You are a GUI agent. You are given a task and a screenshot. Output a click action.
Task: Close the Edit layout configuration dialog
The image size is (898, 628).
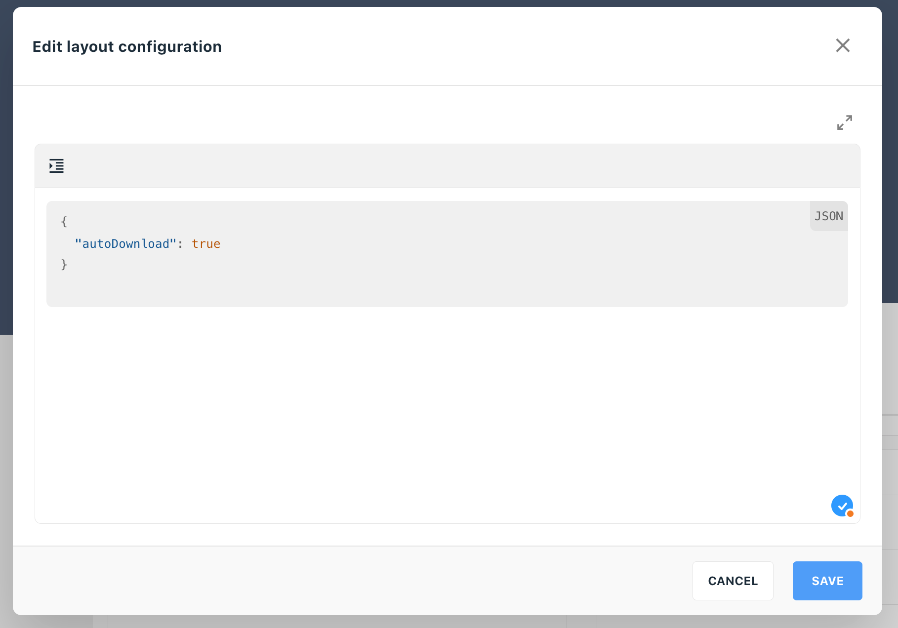point(843,45)
